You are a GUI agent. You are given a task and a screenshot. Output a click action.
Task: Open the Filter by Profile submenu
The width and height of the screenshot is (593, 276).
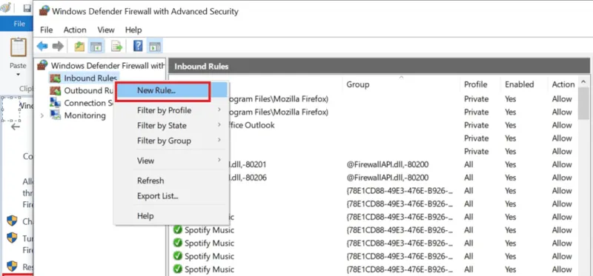172,110
